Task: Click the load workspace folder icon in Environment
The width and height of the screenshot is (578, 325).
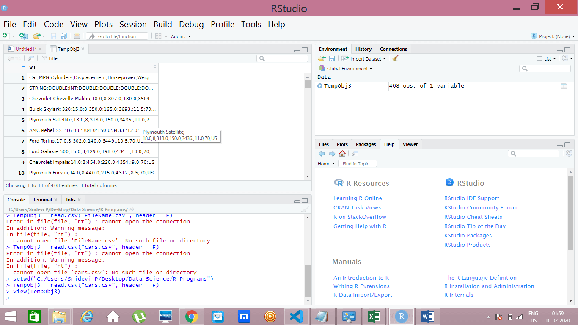Action: coord(322,59)
